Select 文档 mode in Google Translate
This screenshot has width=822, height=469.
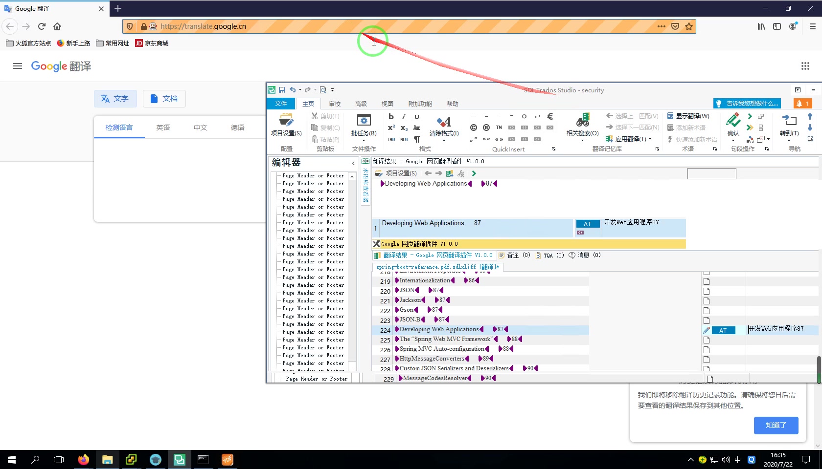[164, 99]
